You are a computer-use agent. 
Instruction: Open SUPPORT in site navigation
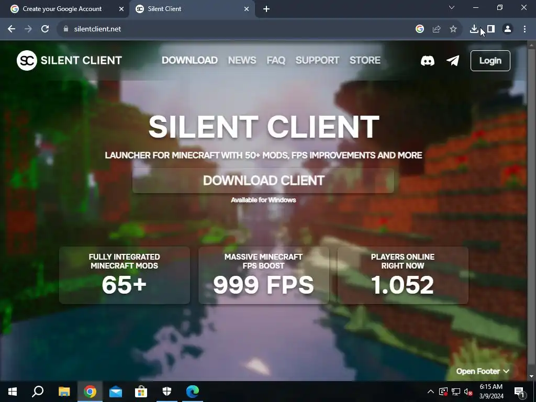coord(317,61)
